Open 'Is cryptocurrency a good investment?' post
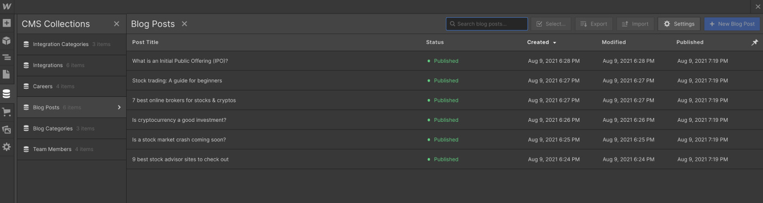 click(179, 120)
